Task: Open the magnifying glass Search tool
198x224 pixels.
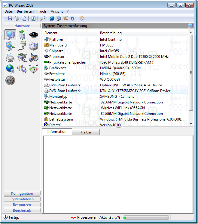Action: pos(43,18)
